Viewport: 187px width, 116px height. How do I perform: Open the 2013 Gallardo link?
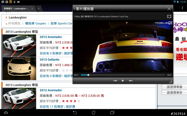coord(49,59)
